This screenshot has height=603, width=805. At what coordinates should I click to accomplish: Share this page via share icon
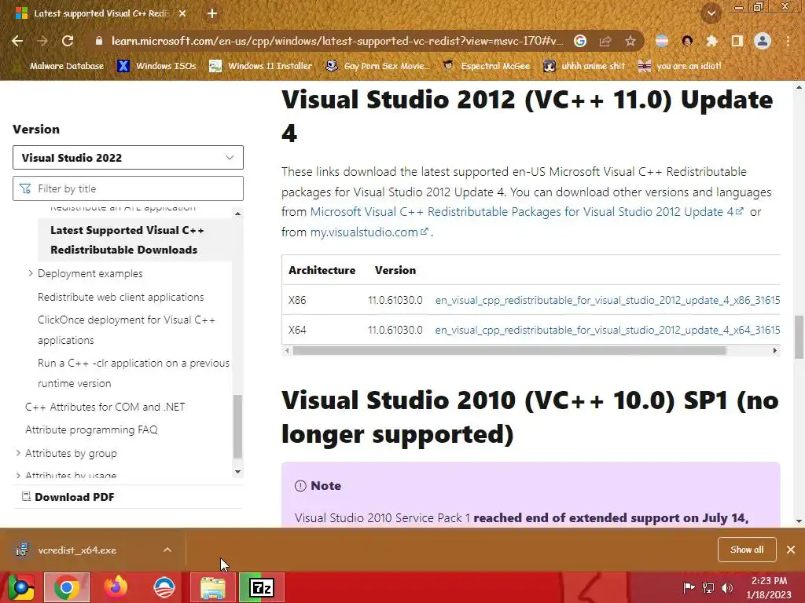(x=605, y=41)
